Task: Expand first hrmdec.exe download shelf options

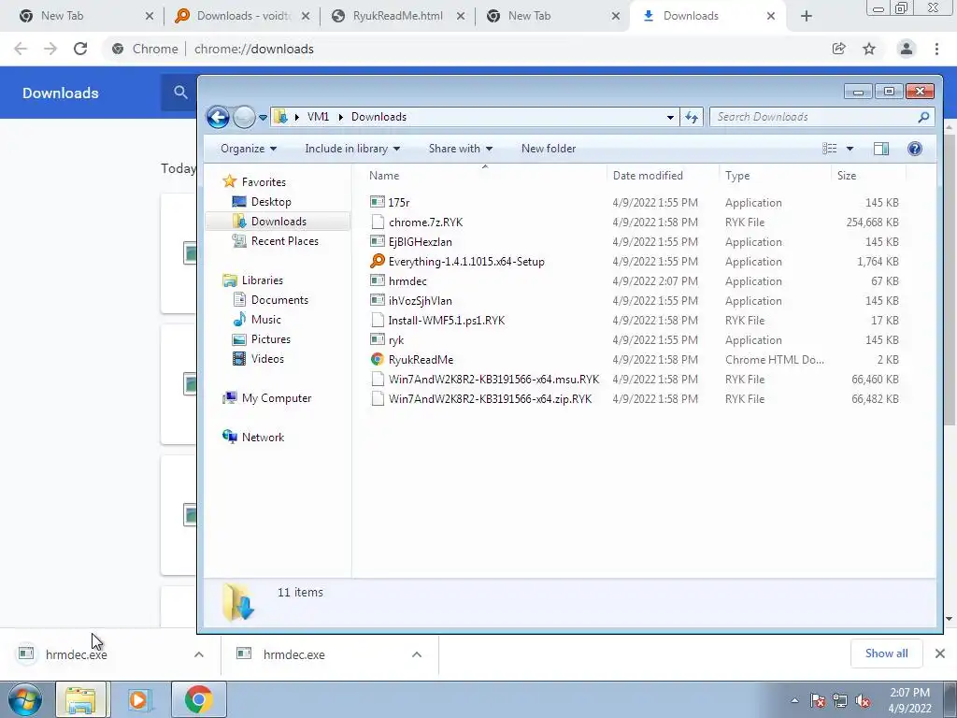Action: [x=199, y=654]
